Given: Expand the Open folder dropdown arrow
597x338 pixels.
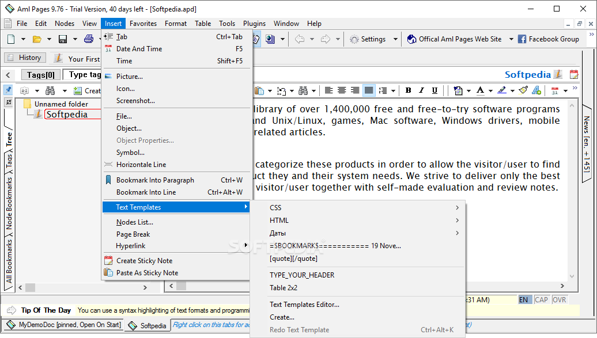Looking at the screenshot, I should tap(49, 39).
